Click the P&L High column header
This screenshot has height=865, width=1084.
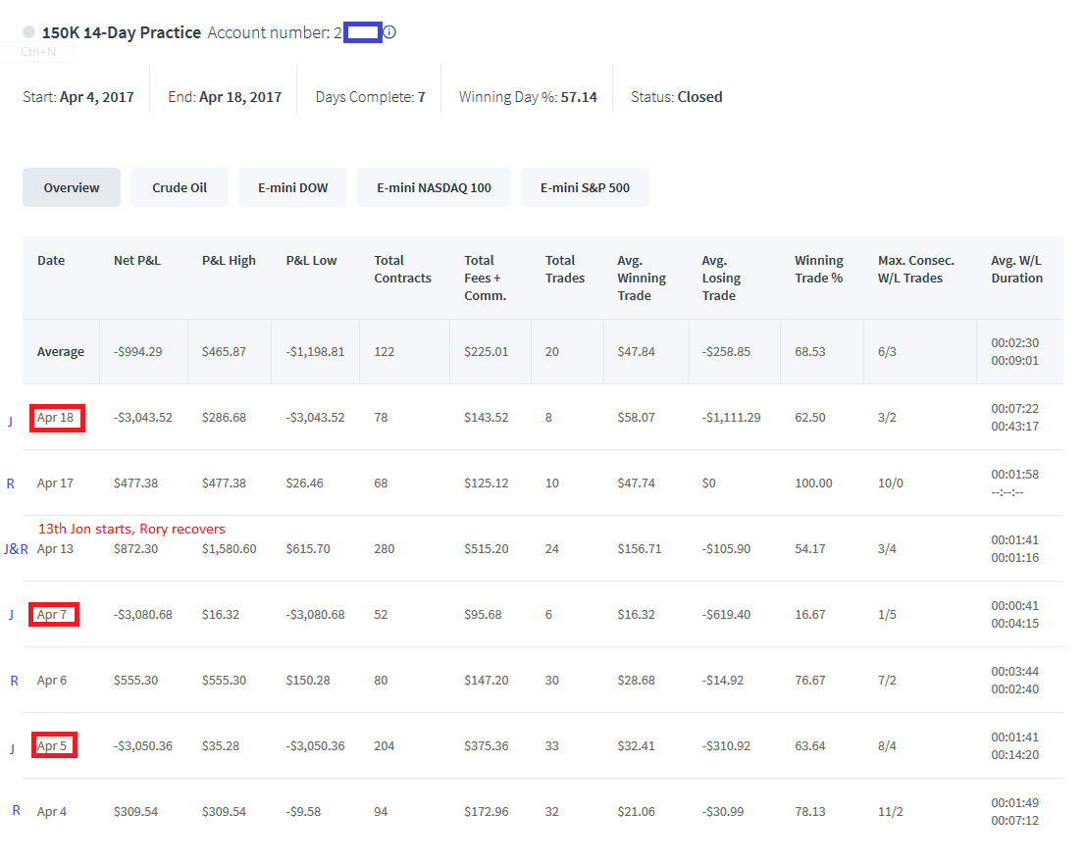click(229, 261)
